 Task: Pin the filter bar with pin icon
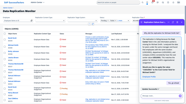93,24
